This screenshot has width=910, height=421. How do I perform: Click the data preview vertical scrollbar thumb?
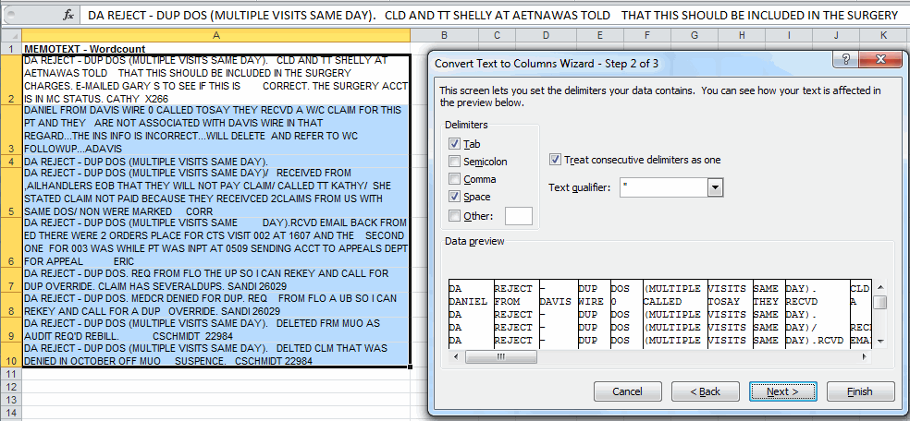click(880, 304)
